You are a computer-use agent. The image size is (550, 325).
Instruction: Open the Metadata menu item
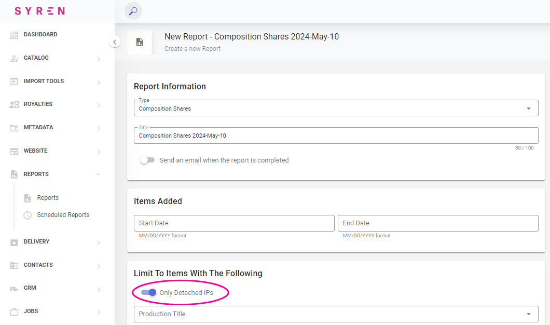click(38, 128)
